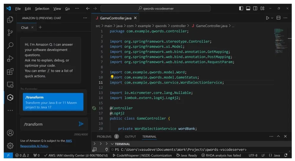The width and height of the screenshot is (295, 161).
Task: Maximize the panel with up chevron
Action: (x=278, y=136)
